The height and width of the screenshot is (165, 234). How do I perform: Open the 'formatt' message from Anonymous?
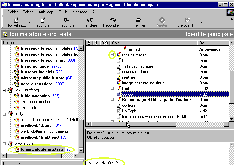tap(134, 49)
